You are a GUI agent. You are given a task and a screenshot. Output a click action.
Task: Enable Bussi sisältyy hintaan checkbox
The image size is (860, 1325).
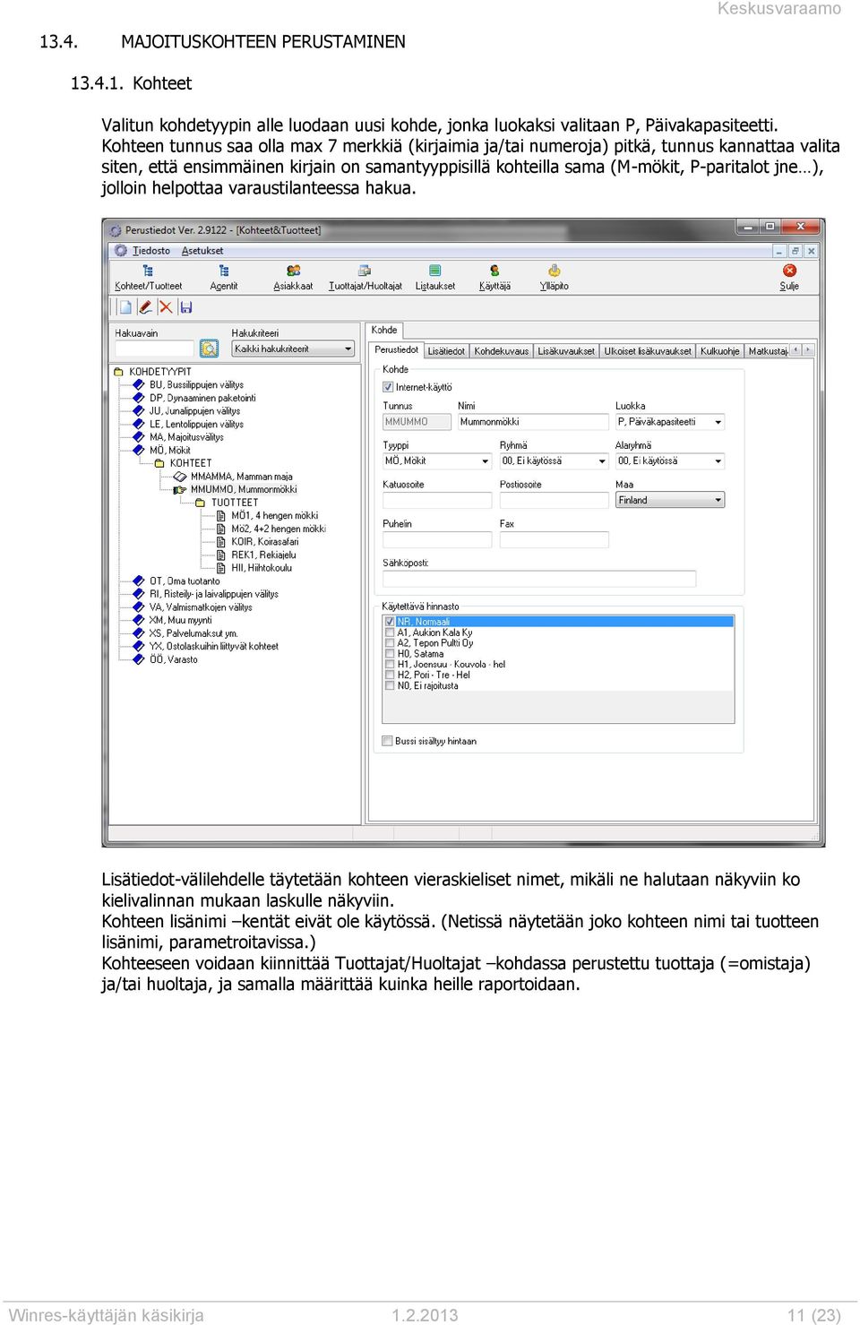click(x=388, y=741)
